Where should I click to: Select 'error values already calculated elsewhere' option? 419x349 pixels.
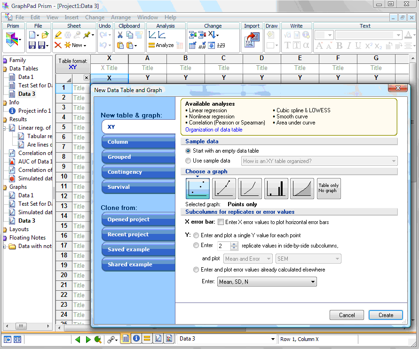coord(196,270)
